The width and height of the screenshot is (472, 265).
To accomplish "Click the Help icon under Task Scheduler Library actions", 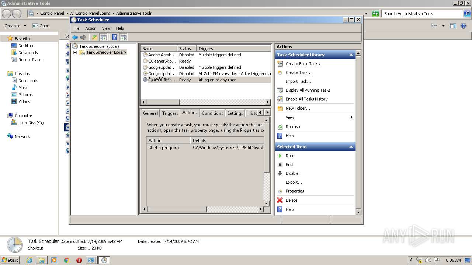I will [x=280, y=136].
